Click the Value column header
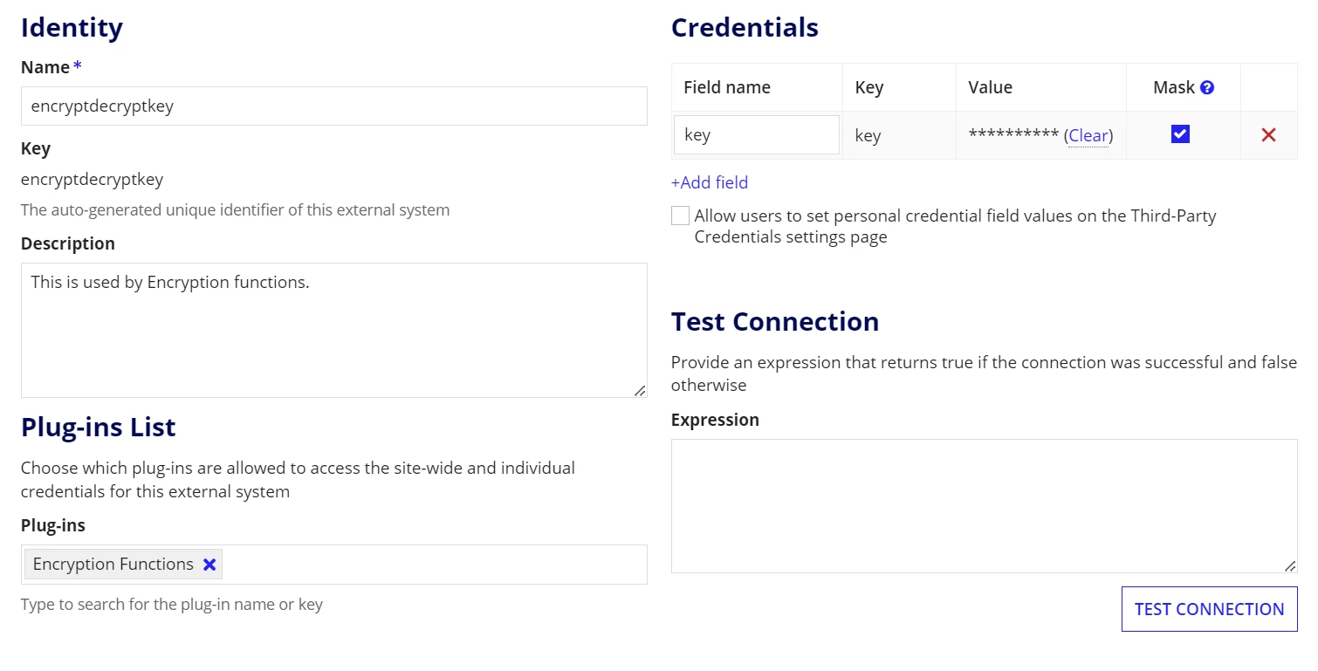Viewport: 1318px width, 671px height. [991, 87]
